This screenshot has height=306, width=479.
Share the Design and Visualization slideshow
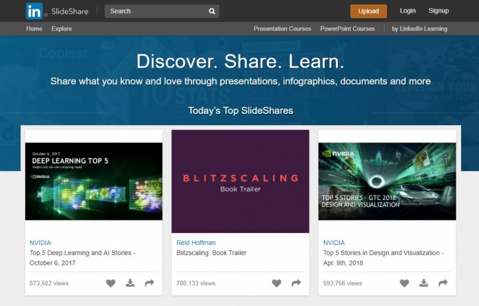[x=443, y=283]
